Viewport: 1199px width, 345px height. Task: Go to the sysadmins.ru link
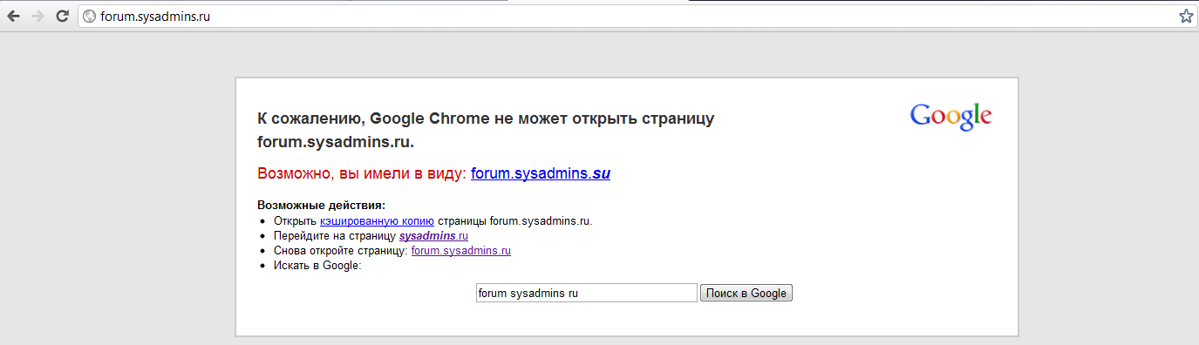click(434, 236)
